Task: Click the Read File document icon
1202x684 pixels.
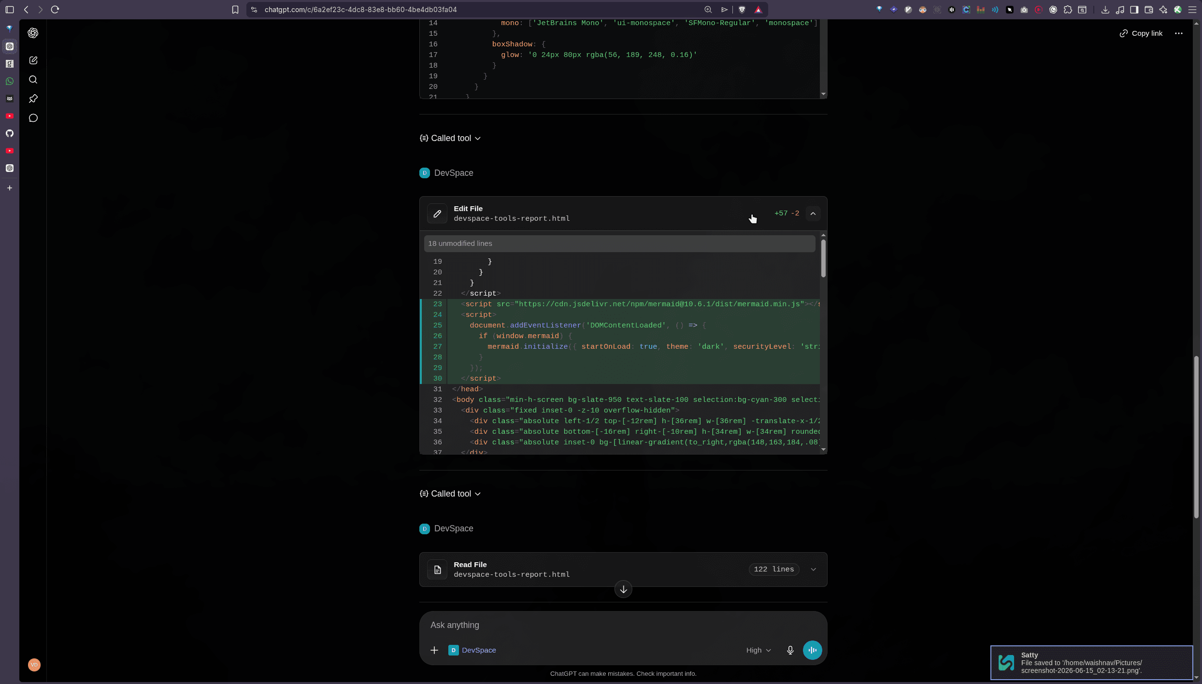Action: tap(437, 570)
